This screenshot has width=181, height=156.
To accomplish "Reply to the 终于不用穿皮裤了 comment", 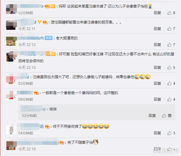I will coord(157,133).
